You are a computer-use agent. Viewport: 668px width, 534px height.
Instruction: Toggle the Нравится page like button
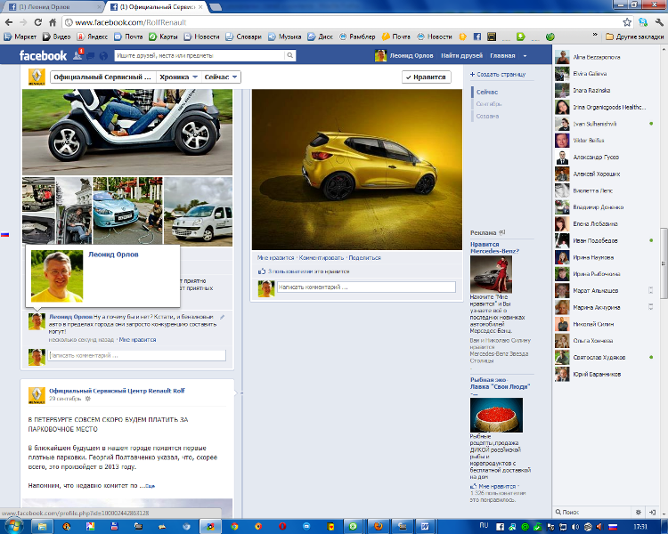[426, 77]
